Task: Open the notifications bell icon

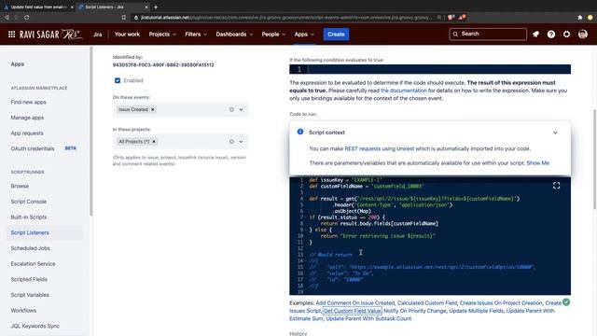Action: [x=535, y=35]
